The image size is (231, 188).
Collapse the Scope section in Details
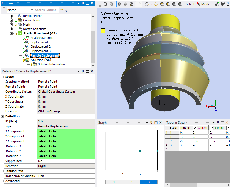[2, 77]
